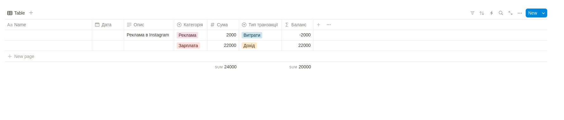This screenshot has width=564, height=120.
Task: Open the Тип транзакції column header menu
Action: click(x=260, y=25)
